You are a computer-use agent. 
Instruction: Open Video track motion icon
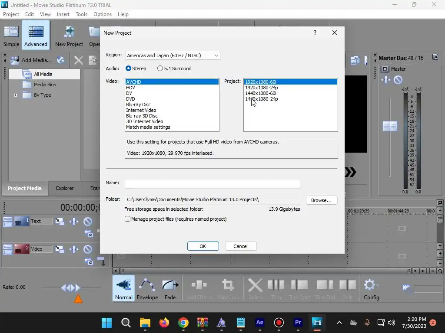click(x=60, y=249)
